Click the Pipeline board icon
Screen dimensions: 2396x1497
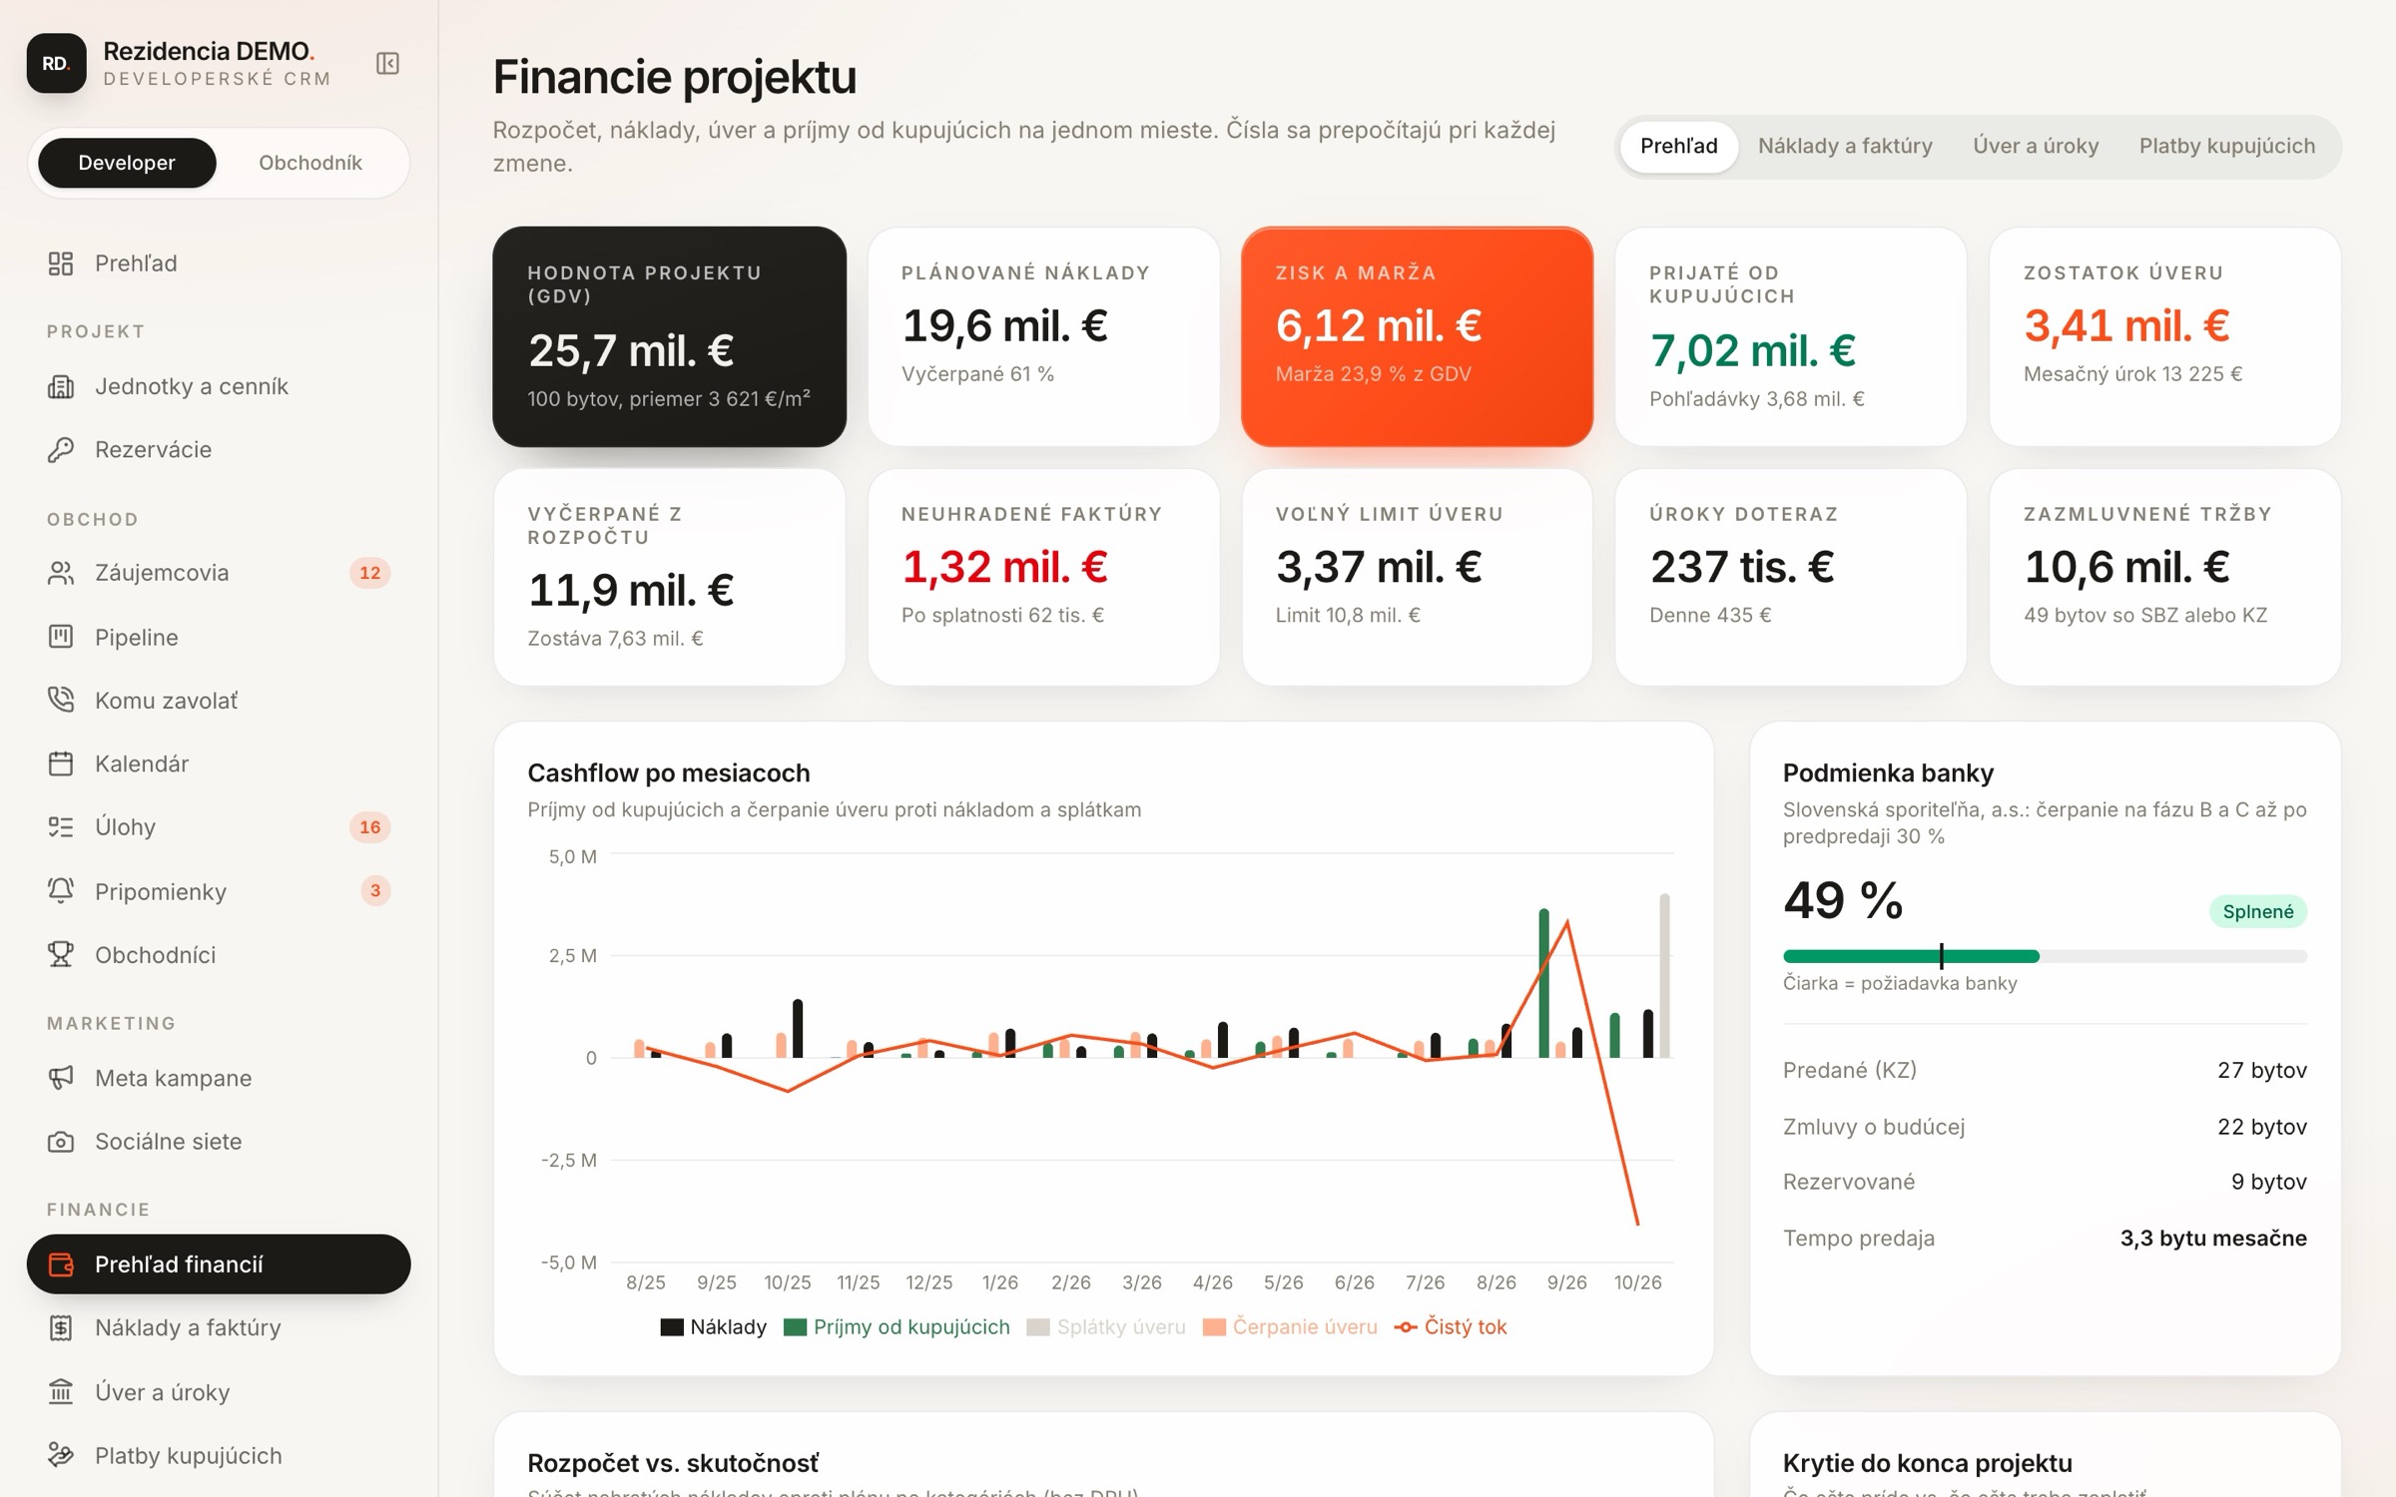pyautogui.click(x=61, y=637)
